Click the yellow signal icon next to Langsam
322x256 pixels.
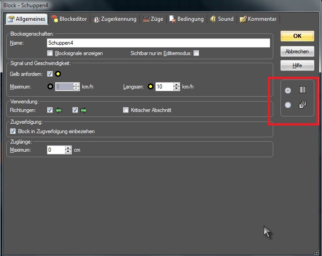(150, 86)
